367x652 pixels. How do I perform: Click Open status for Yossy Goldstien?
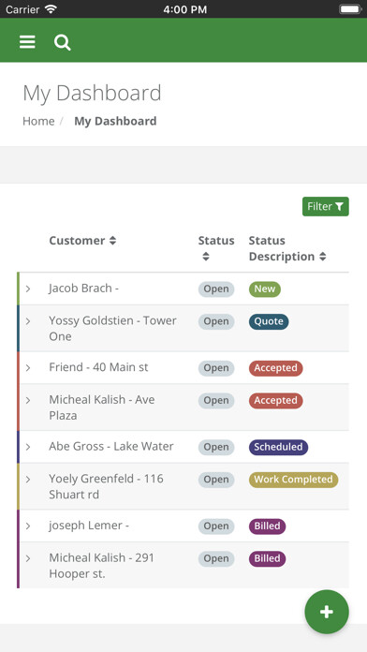coord(216,321)
